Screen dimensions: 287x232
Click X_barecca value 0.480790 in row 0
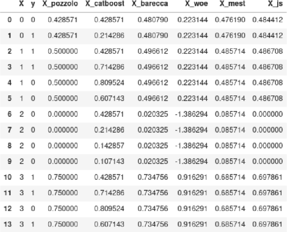click(153, 20)
